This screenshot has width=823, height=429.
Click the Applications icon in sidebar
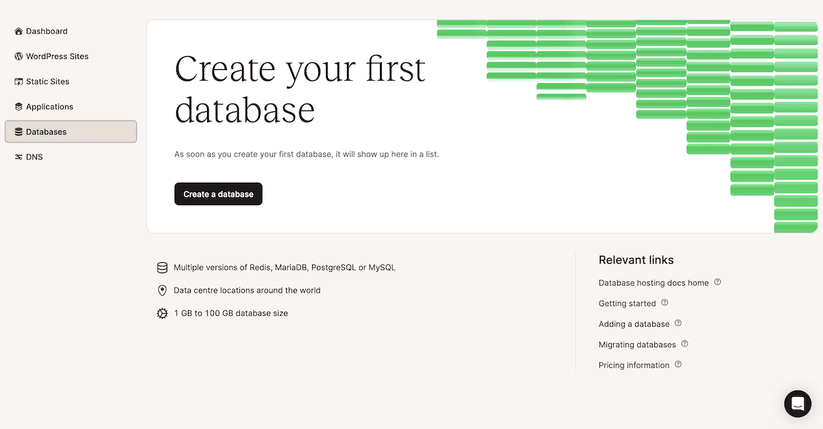(18, 106)
